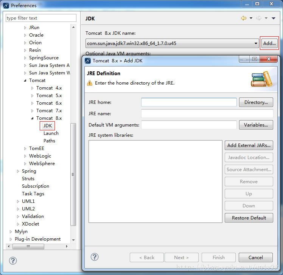Click the help icon in Preferences window
This screenshot has width=283, height=275.
pos(13,261)
